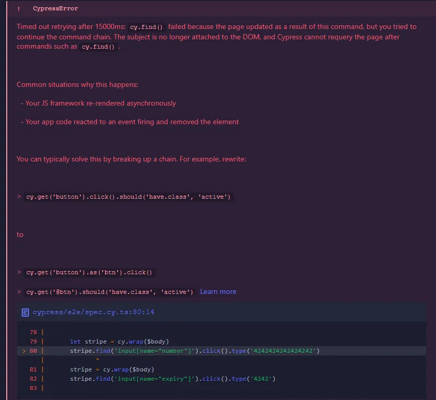Click chevron before the .as('btn') example
Screen dimensions: 436x400
pos(19,272)
